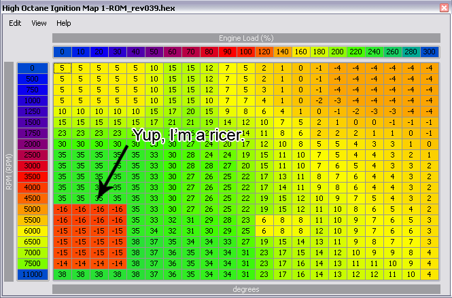Select the cell at 2000 RPM, load 0

coord(62,144)
